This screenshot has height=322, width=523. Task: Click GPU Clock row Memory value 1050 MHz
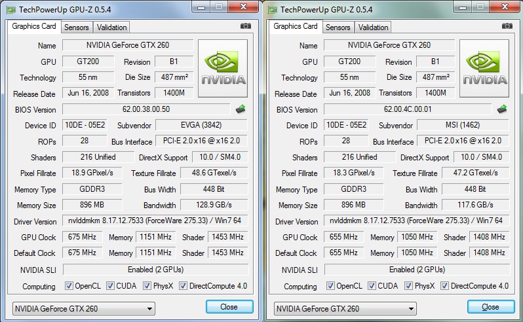(417, 237)
